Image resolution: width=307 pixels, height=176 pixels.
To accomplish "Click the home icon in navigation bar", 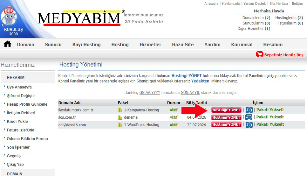I will tap(7, 44).
